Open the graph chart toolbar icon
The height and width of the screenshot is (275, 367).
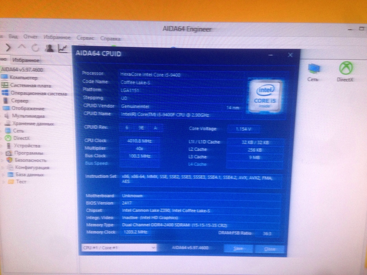63,48
